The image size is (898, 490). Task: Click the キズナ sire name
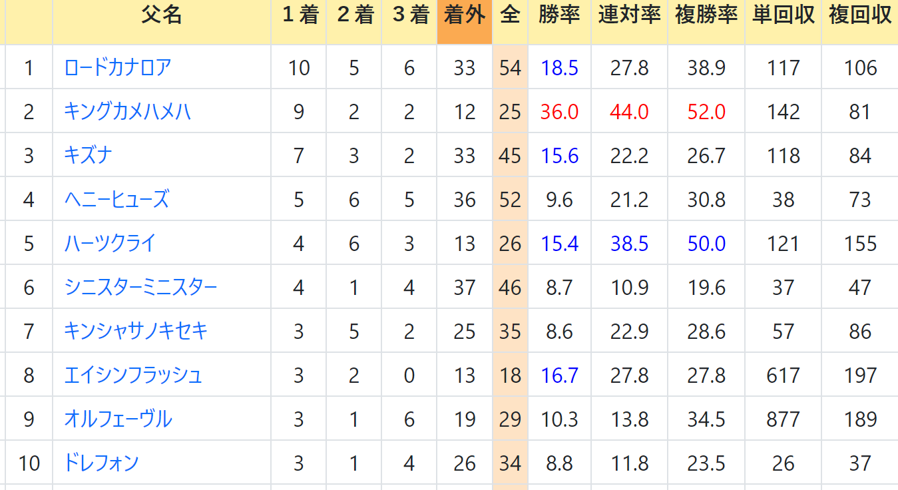point(88,155)
